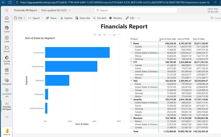Click the browser refresh icon
221x137 pixels.
[x=10, y=2]
